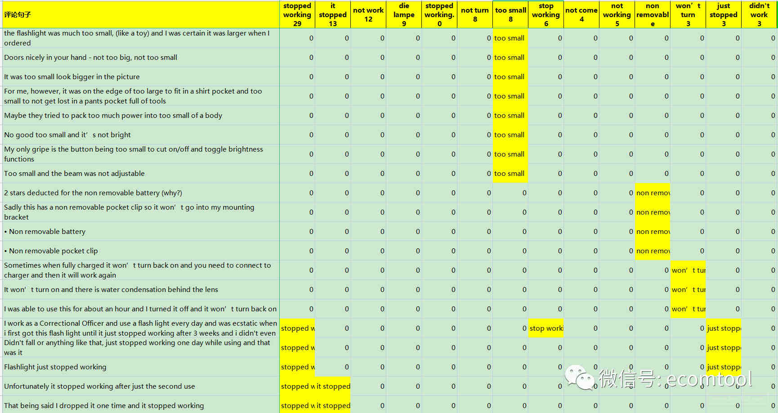Select the 'it stopped 13' column header
This screenshot has height=413, width=778.
pos(333,14)
